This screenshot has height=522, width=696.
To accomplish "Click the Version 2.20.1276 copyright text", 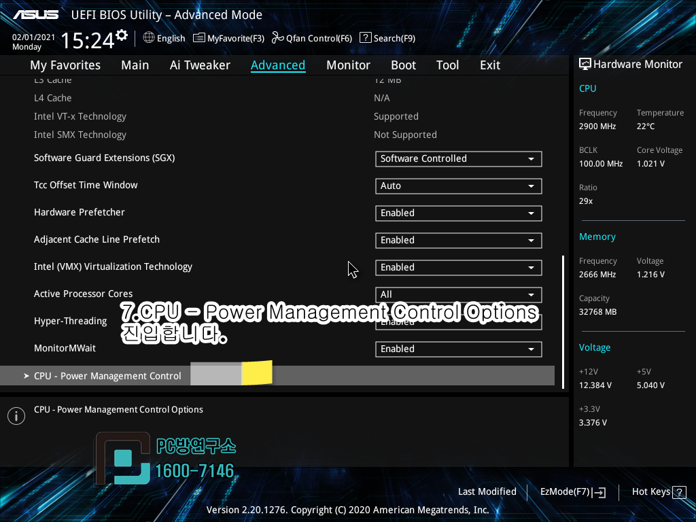I will point(347,510).
